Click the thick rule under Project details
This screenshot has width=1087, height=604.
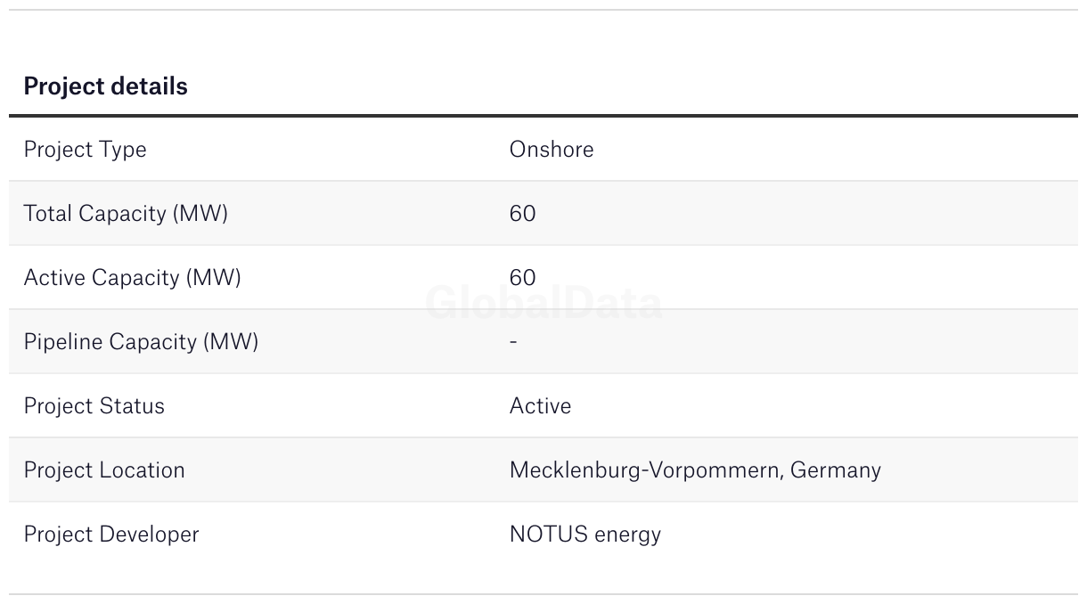543,116
